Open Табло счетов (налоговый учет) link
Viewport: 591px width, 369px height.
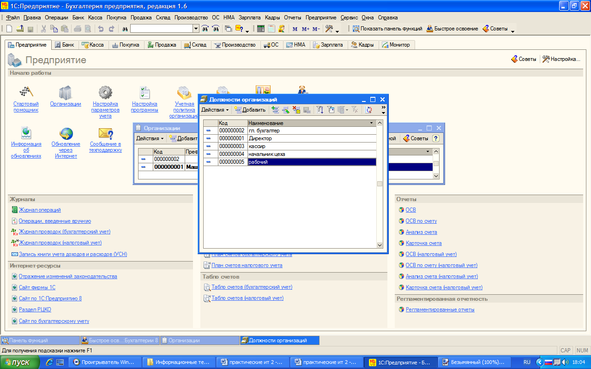click(247, 298)
